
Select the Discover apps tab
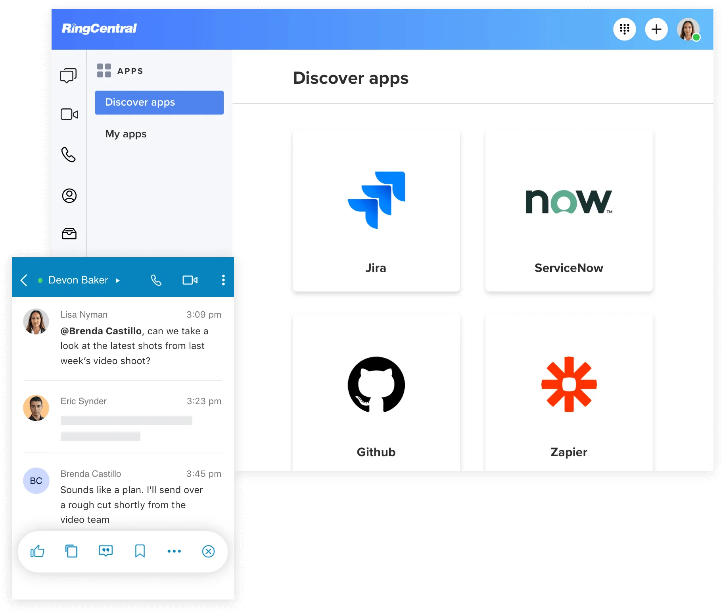click(x=159, y=102)
